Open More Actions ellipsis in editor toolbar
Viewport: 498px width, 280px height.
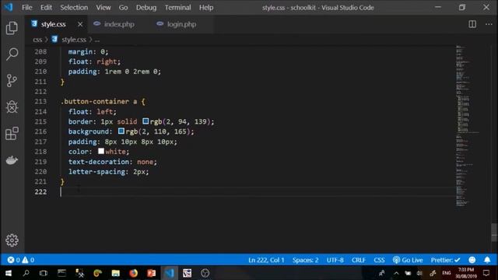coord(489,24)
